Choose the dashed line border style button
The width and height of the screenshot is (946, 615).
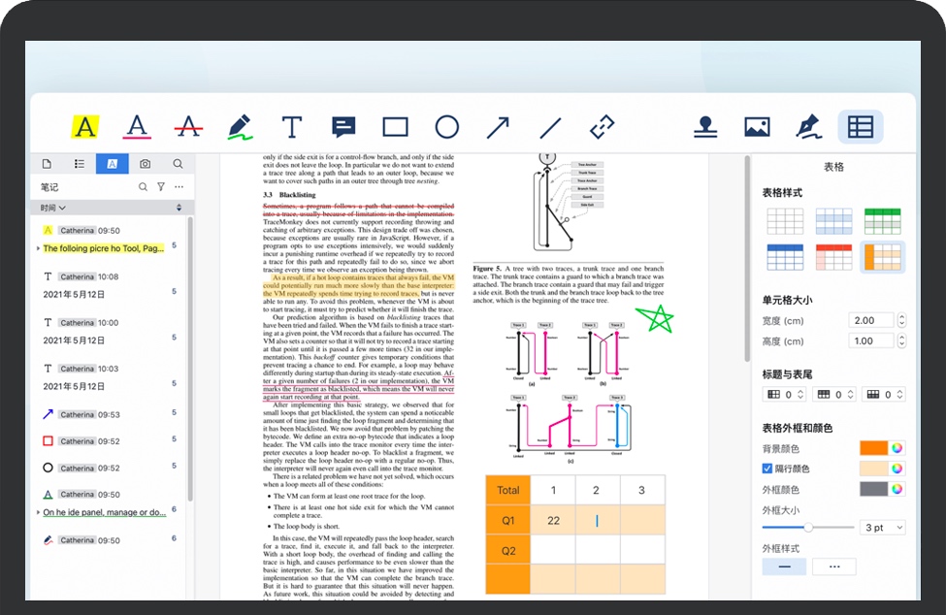833,566
